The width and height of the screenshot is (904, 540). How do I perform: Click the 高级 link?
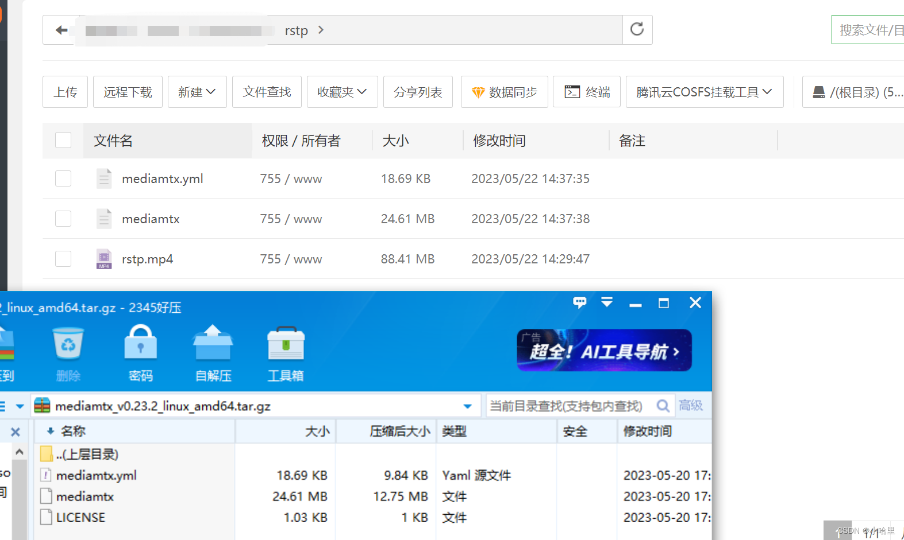691,405
